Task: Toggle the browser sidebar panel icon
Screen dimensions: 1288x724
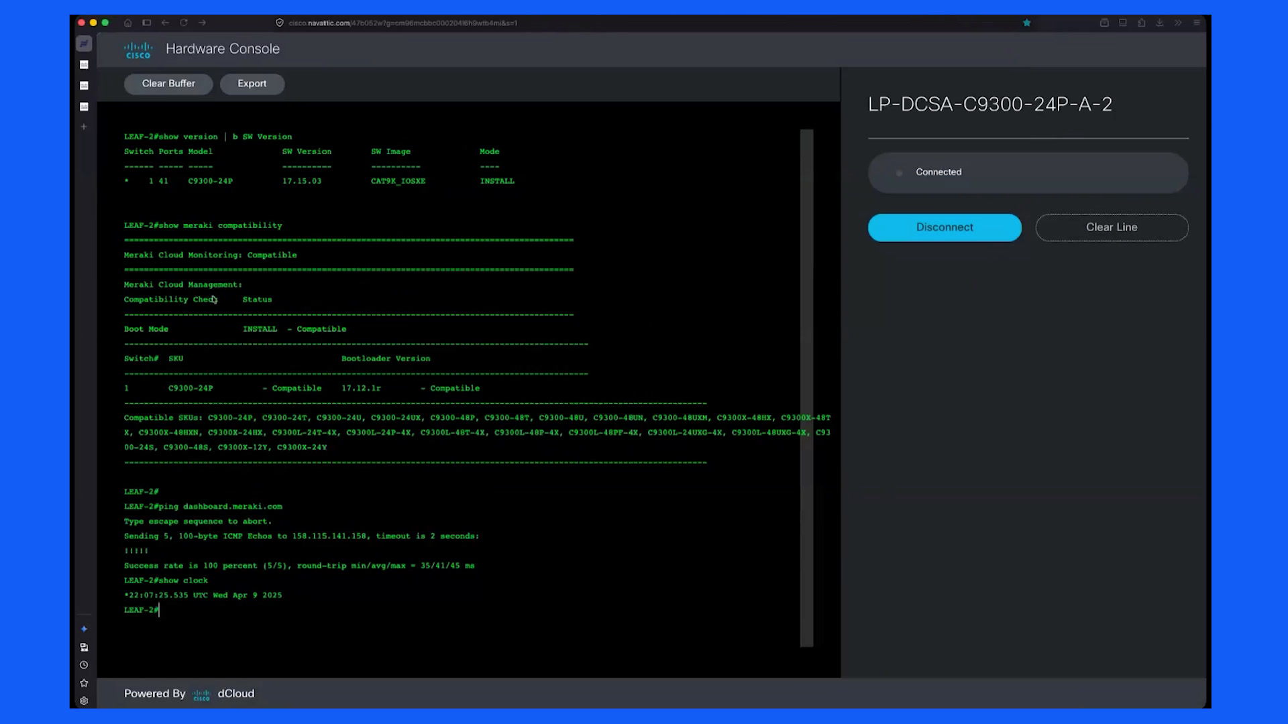Action: 146,23
